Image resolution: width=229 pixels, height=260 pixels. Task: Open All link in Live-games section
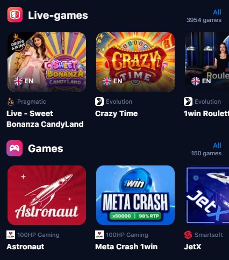coord(217,12)
